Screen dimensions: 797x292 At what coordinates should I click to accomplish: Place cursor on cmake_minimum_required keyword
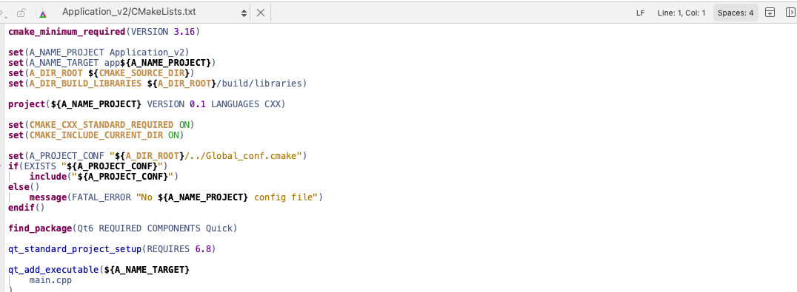click(x=67, y=32)
